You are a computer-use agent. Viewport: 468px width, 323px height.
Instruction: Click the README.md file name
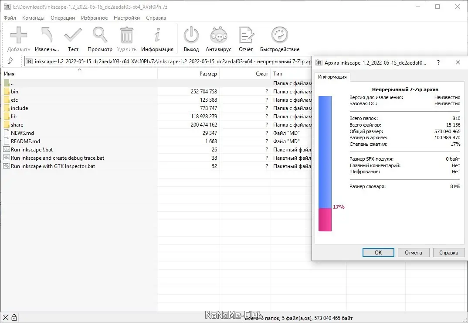coord(25,141)
